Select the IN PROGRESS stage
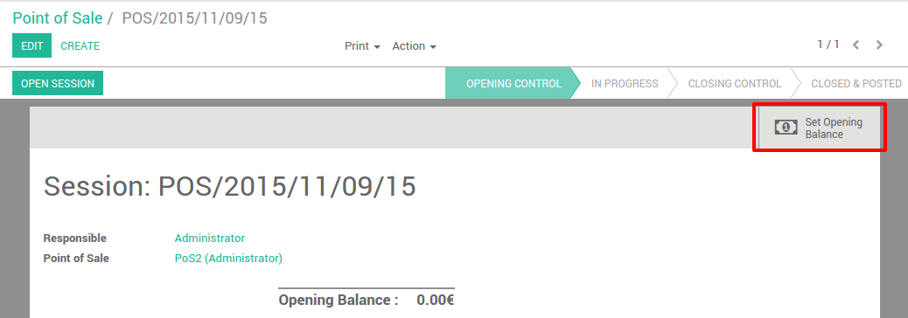 (625, 83)
